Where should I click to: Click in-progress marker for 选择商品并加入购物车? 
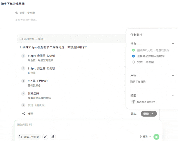(133, 56)
